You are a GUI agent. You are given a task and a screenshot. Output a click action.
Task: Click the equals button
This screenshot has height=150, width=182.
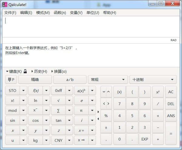(x=171, y=133)
